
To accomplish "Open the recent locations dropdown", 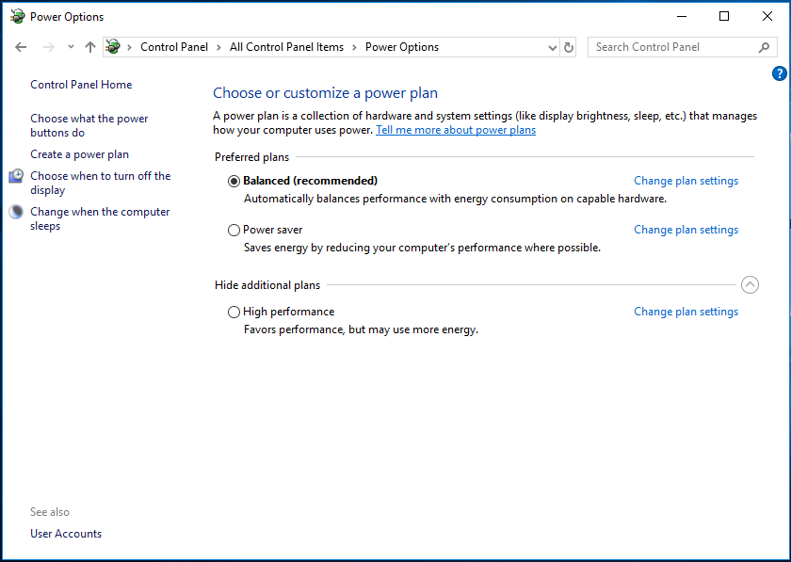I will [x=70, y=46].
